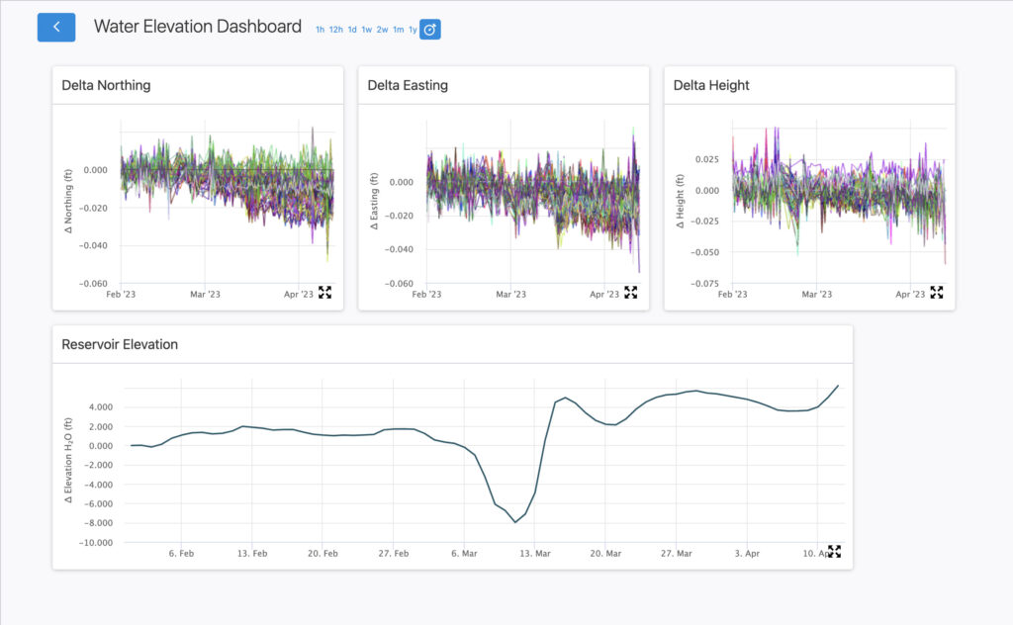1013x625 pixels.
Task: Expand the Delta Height chart to fullscreen
Action: tap(936, 292)
